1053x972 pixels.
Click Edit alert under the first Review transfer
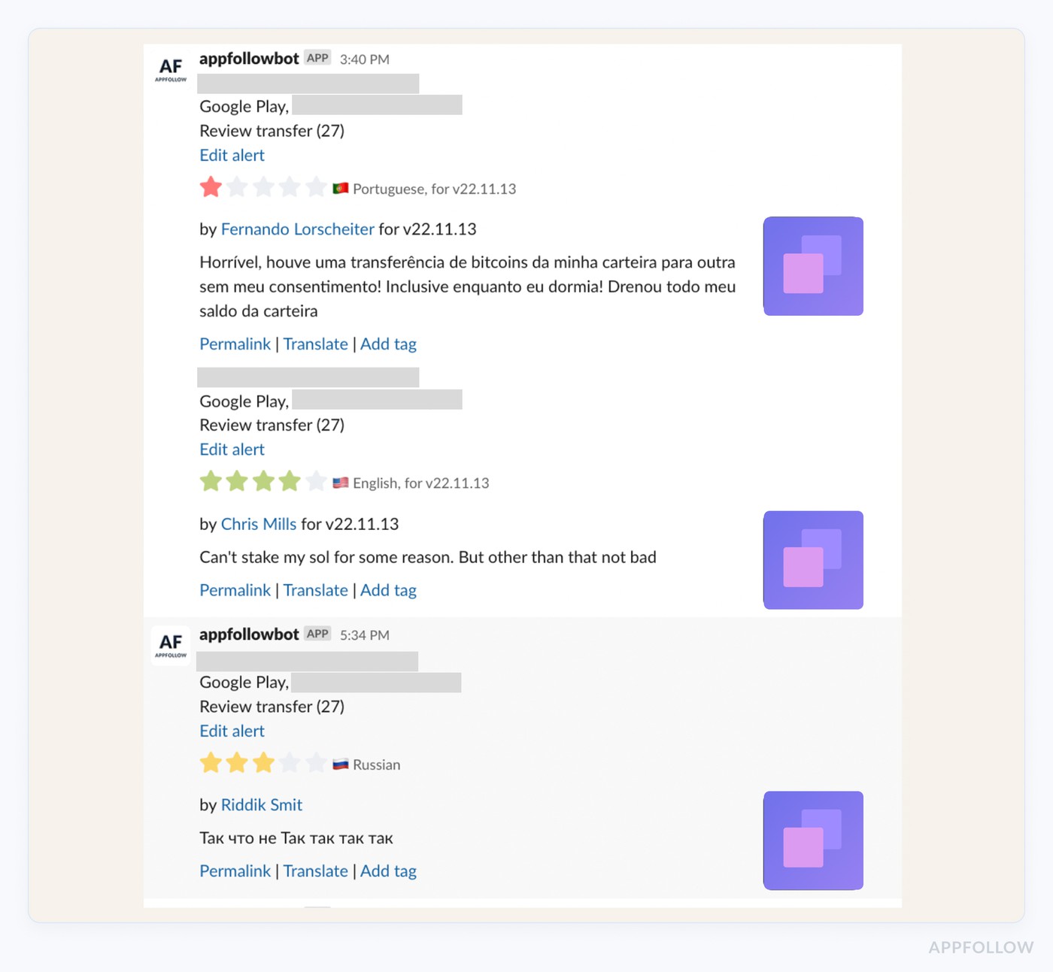click(232, 155)
